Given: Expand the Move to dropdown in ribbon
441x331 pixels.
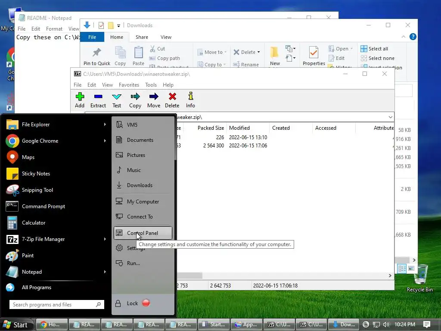Looking at the screenshot, I should (225, 52).
